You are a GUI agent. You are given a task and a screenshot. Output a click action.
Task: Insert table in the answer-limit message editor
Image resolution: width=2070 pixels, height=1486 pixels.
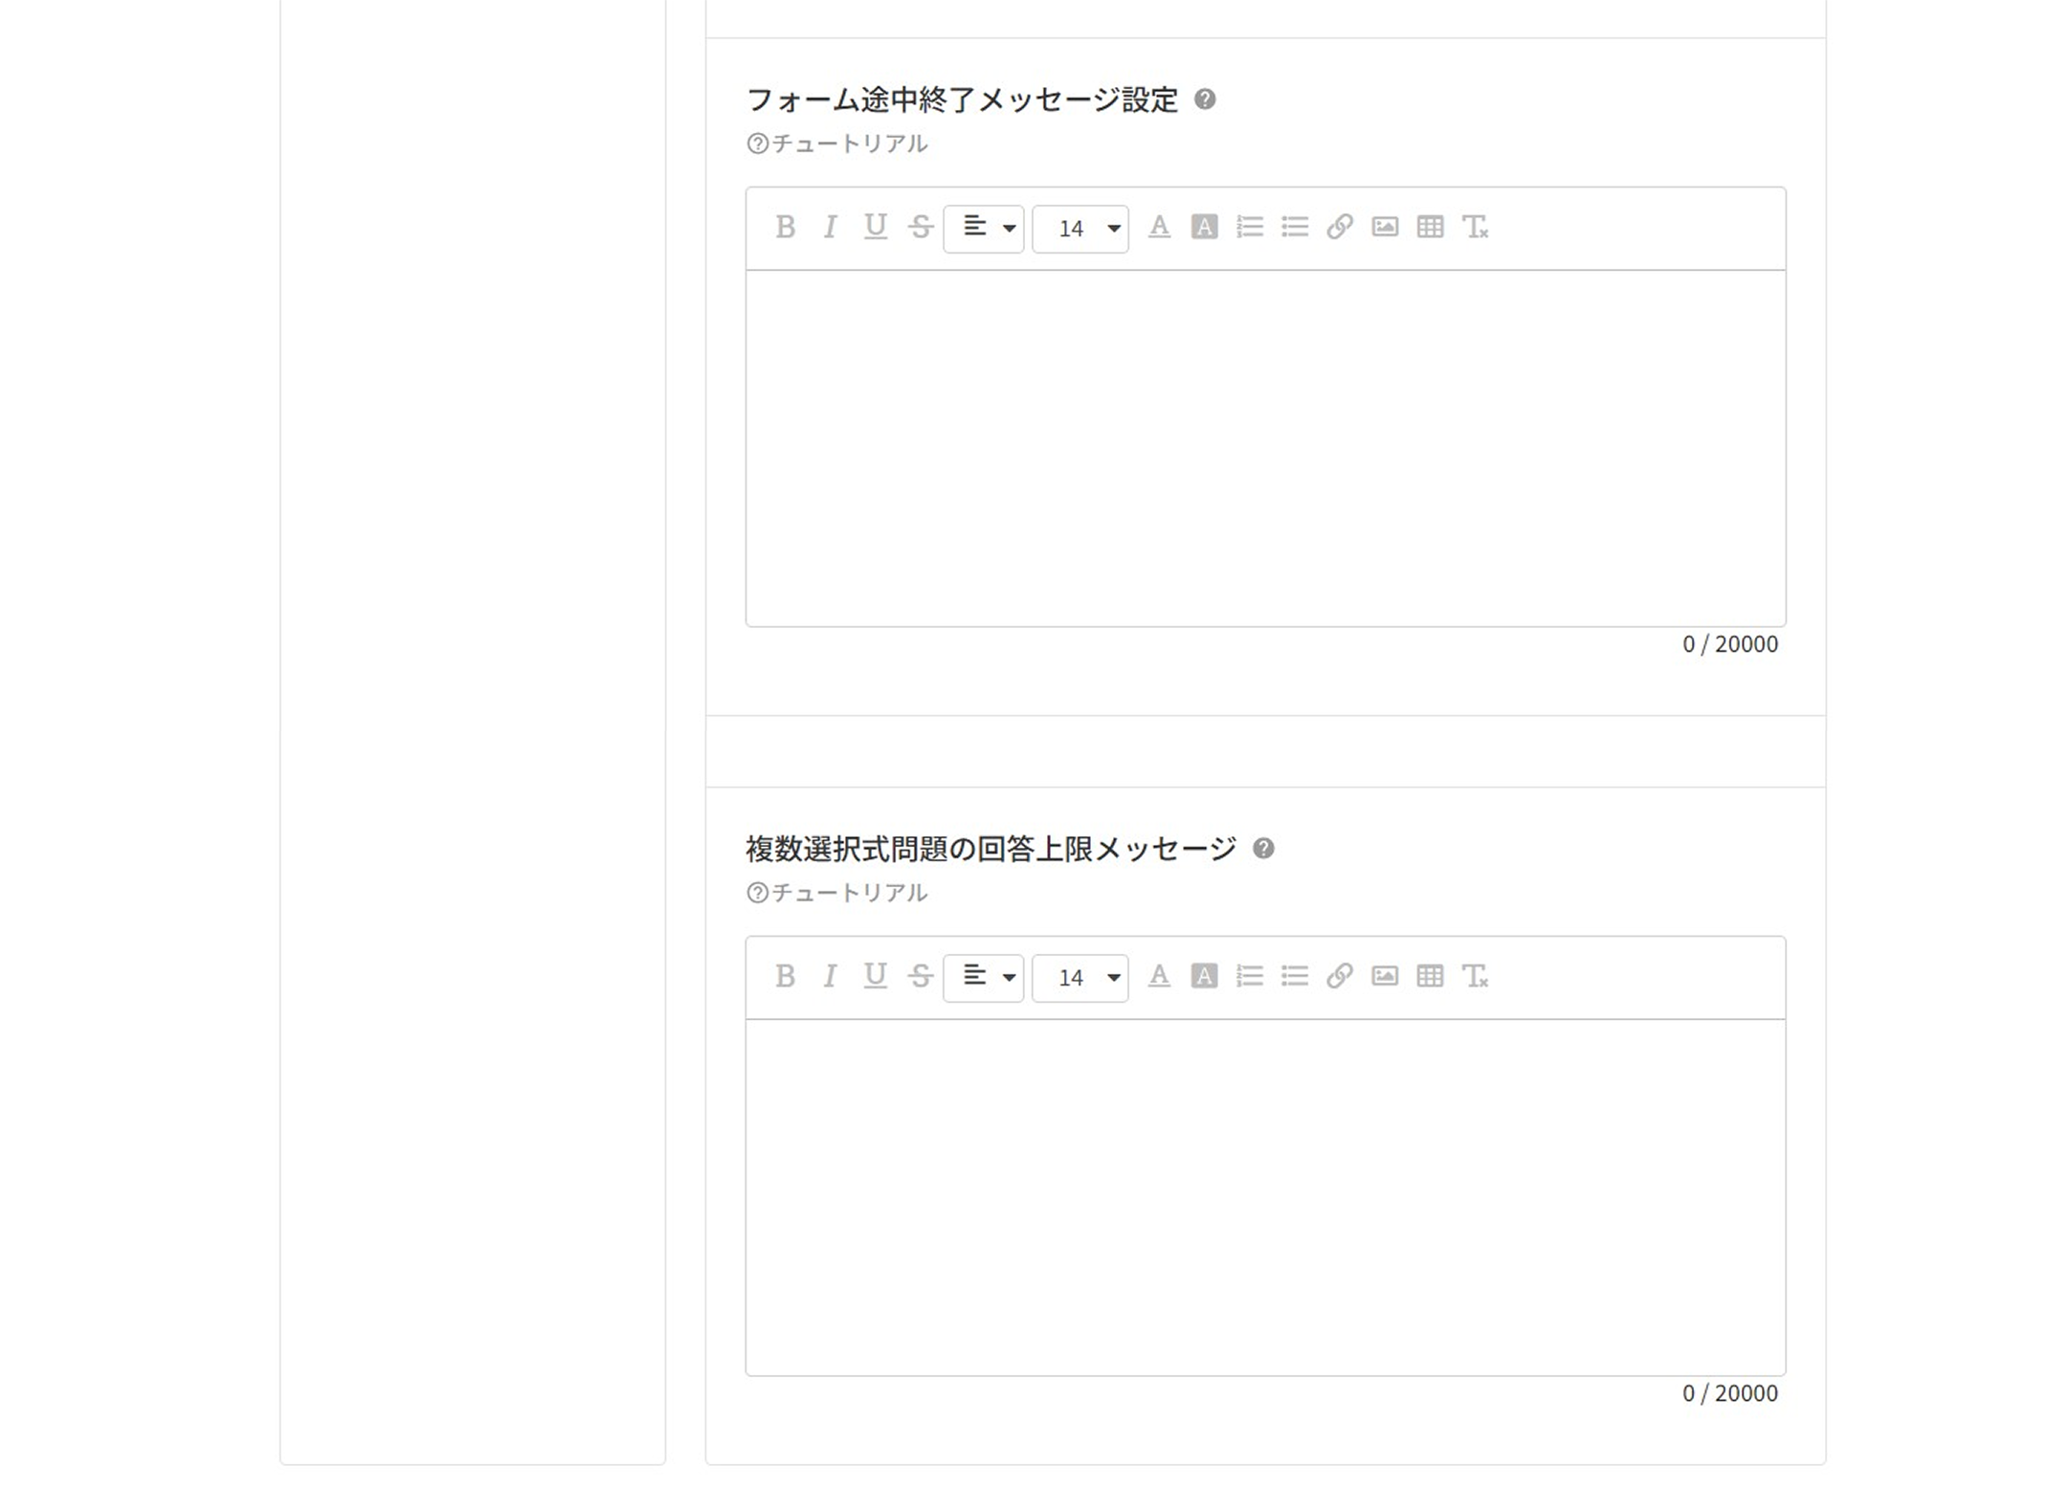(x=1430, y=977)
